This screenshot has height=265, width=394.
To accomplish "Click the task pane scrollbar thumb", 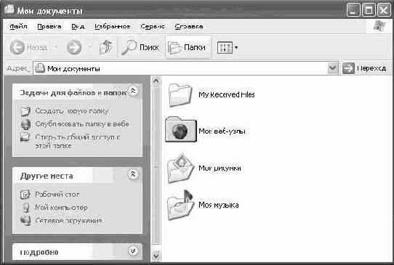I will (156, 165).
